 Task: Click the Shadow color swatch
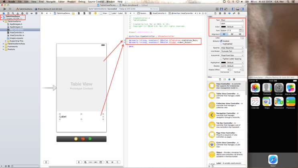223,66
